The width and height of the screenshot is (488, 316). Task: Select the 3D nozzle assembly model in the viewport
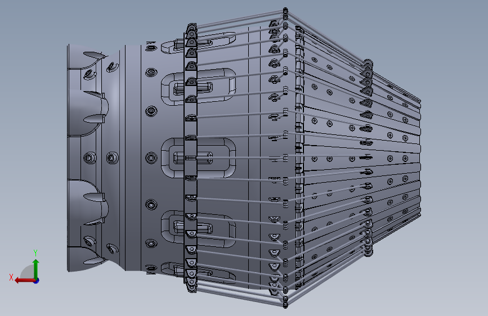(x=244, y=159)
